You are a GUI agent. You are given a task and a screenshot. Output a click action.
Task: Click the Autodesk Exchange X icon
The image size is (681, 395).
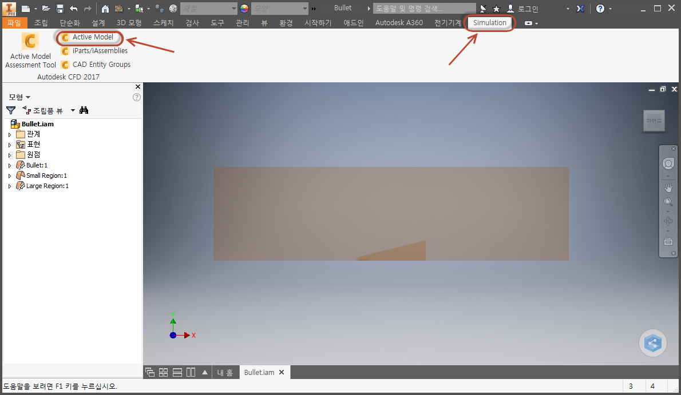coord(580,9)
